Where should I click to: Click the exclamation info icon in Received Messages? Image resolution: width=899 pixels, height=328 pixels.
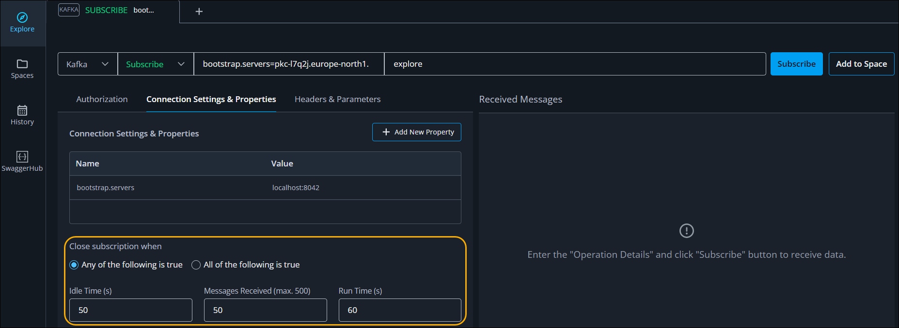click(x=687, y=231)
